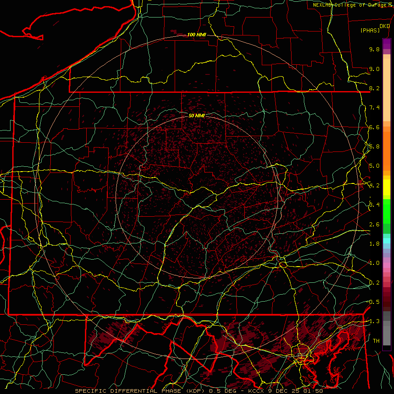Click the 1.3 value on the scale

[373, 321]
